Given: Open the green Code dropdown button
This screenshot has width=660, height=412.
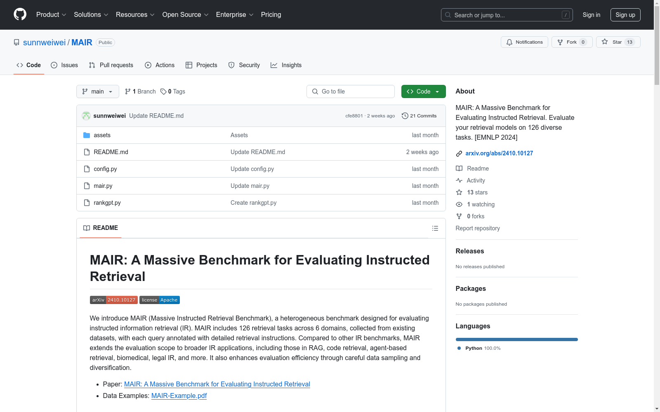Looking at the screenshot, I should click(x=423, y=91).
